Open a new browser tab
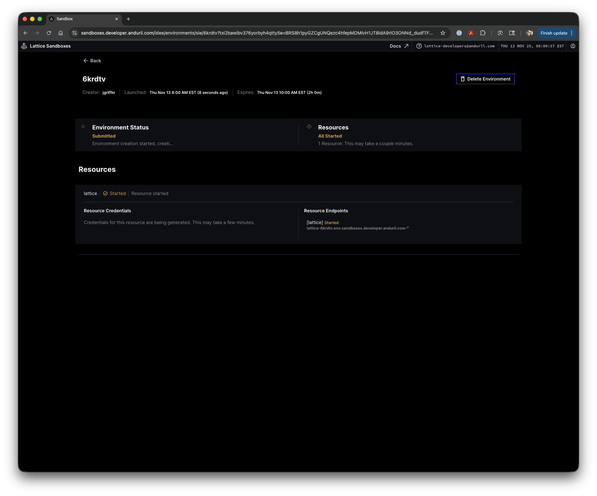Image resolution: width=597 pixels, height=496 pixels. [x=128, y=19]
